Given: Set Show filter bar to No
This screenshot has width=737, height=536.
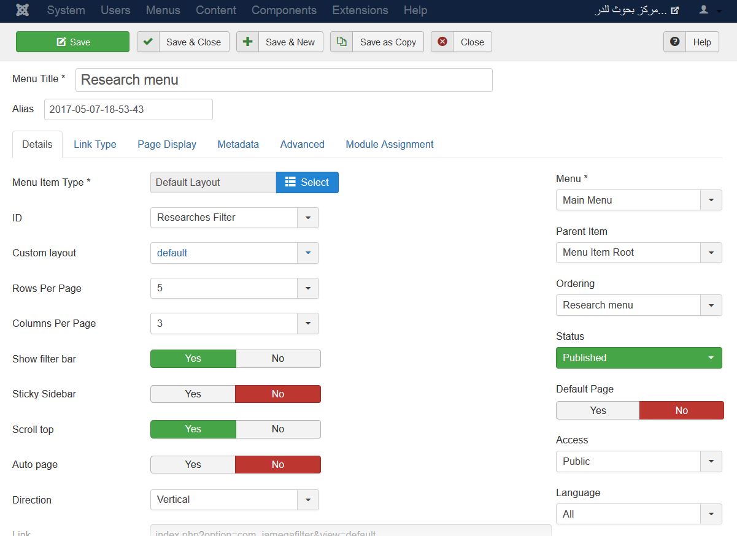Looking at the screenshot, I should pos(278,359).
